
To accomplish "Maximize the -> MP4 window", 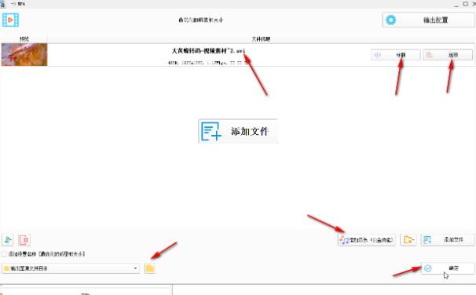I will coord(465,4).
